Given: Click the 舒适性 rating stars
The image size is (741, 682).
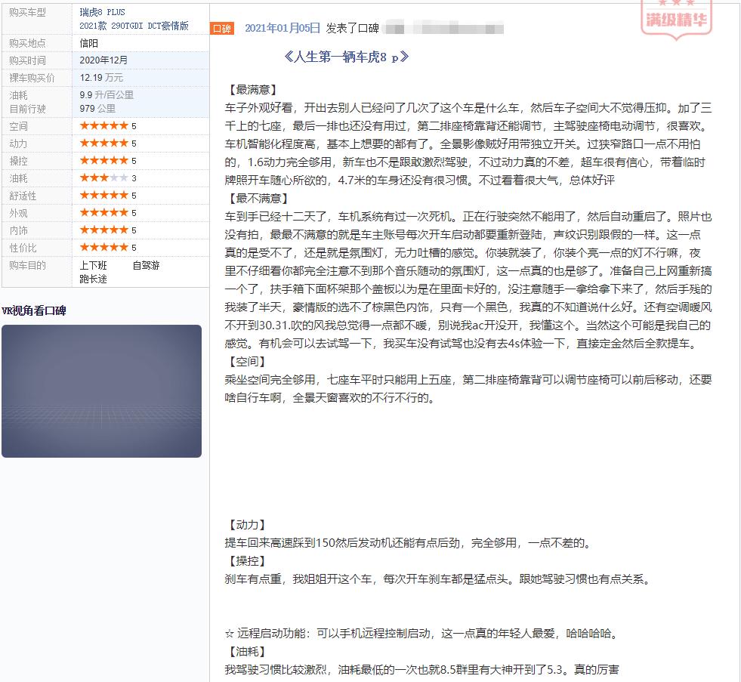Looking at the screenshot, I should [x=103, y=196].
